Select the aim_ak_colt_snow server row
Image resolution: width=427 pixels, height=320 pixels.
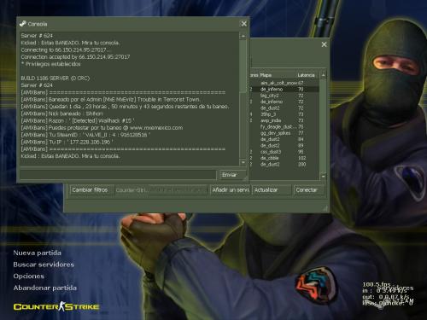(x=284, y=83)
